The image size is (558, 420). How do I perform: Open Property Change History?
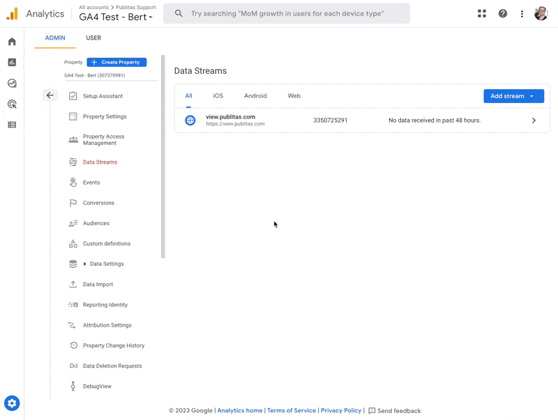[114, 345]
